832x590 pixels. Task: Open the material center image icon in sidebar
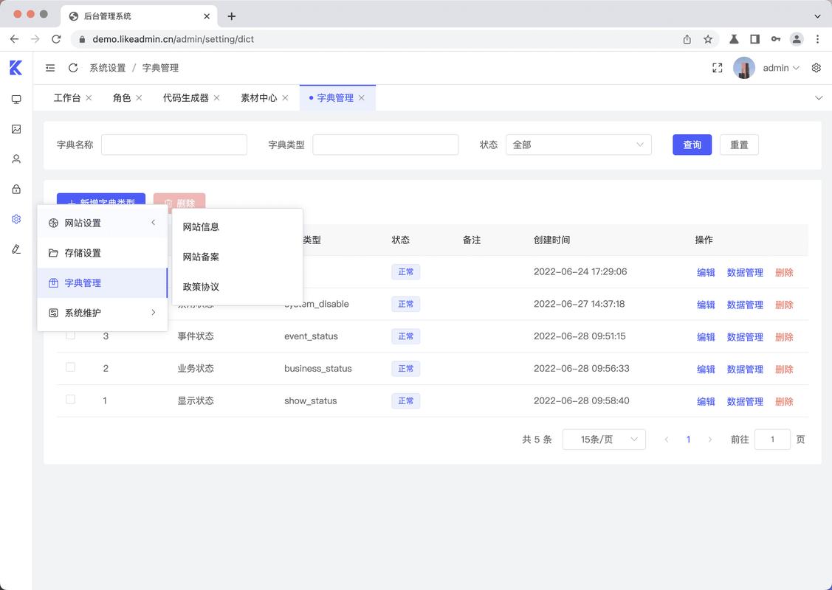(x=16, y=128)
